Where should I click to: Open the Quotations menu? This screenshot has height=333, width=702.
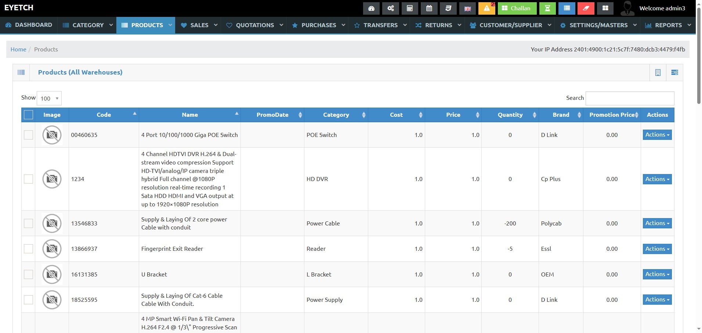254,25
